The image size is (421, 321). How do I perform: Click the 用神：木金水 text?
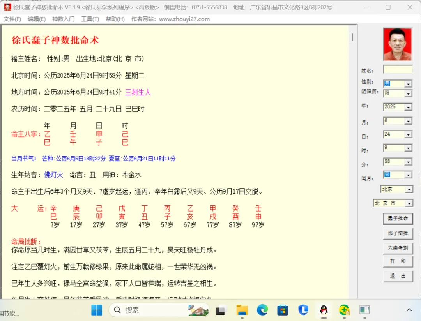click(122, 175)
